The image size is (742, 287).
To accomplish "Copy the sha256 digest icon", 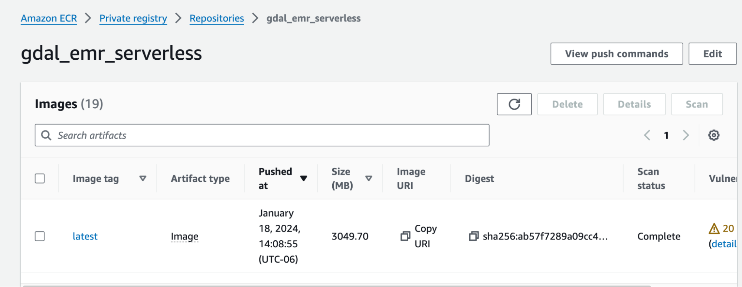I will (x=474, y=236).
